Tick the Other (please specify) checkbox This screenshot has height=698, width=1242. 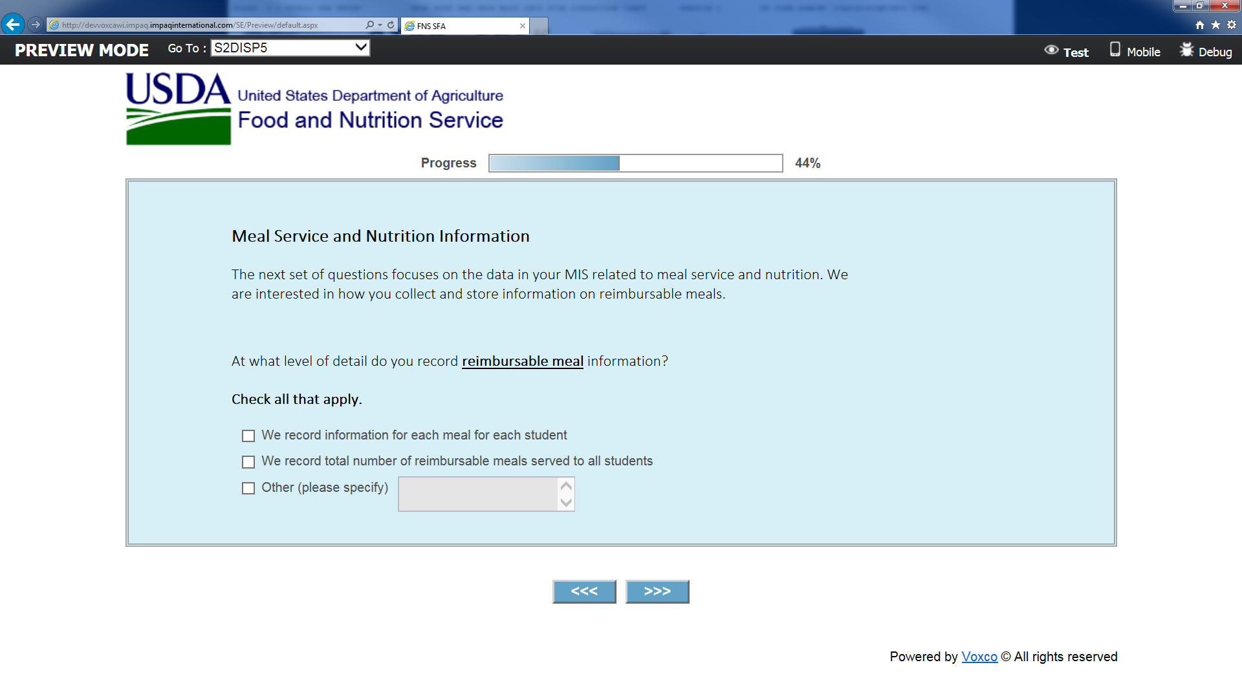[248, 489]
